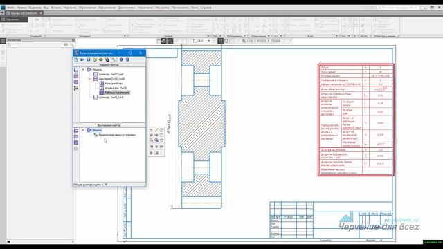Open the 1.0 scale dropdown above the drawing

click(x=209, y=41)
